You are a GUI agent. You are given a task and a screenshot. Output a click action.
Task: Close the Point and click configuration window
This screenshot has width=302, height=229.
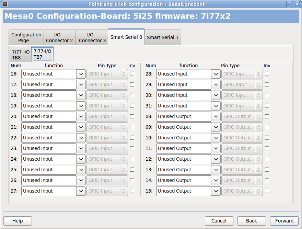click(x=297, y=4)
